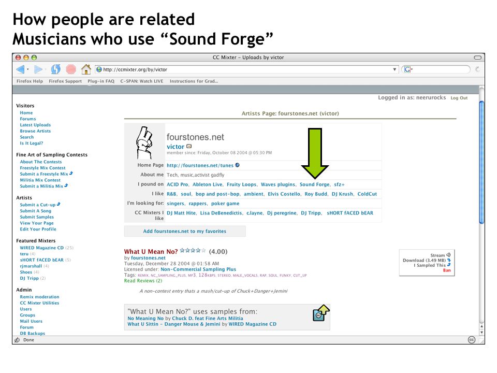The height and width of the screenshot is (373, 497).
Task: Reload the page with the refresh icon
Action: click(55, 69)
